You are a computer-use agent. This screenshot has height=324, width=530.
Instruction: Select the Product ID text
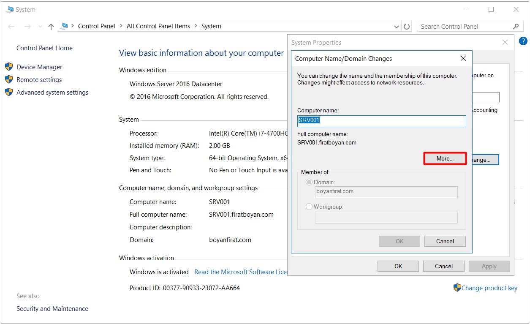pyautogui.click(x=185, y=288)
